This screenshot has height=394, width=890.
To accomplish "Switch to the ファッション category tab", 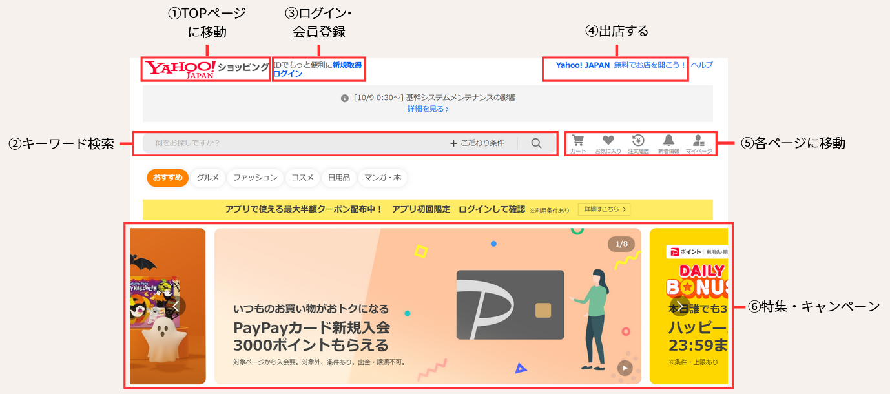I will pyautogui.click(x=255, y=178).
